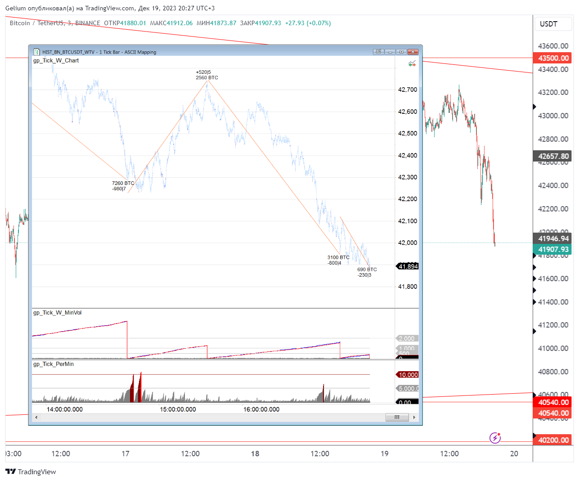The height and width of the screenshot is (481, 579).
Task: Click the 42657.80 gray price label
Action: [x=553, y=156]
